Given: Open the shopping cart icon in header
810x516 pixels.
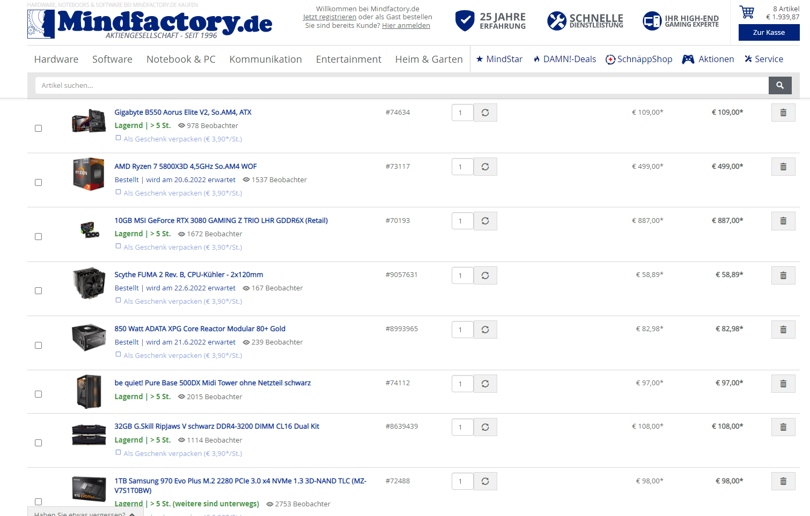Looking at the screenshot, I should click(747, 12).
